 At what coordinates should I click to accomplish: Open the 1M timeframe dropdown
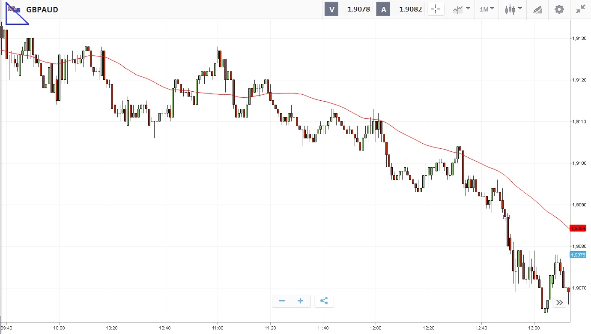[487, 9]
